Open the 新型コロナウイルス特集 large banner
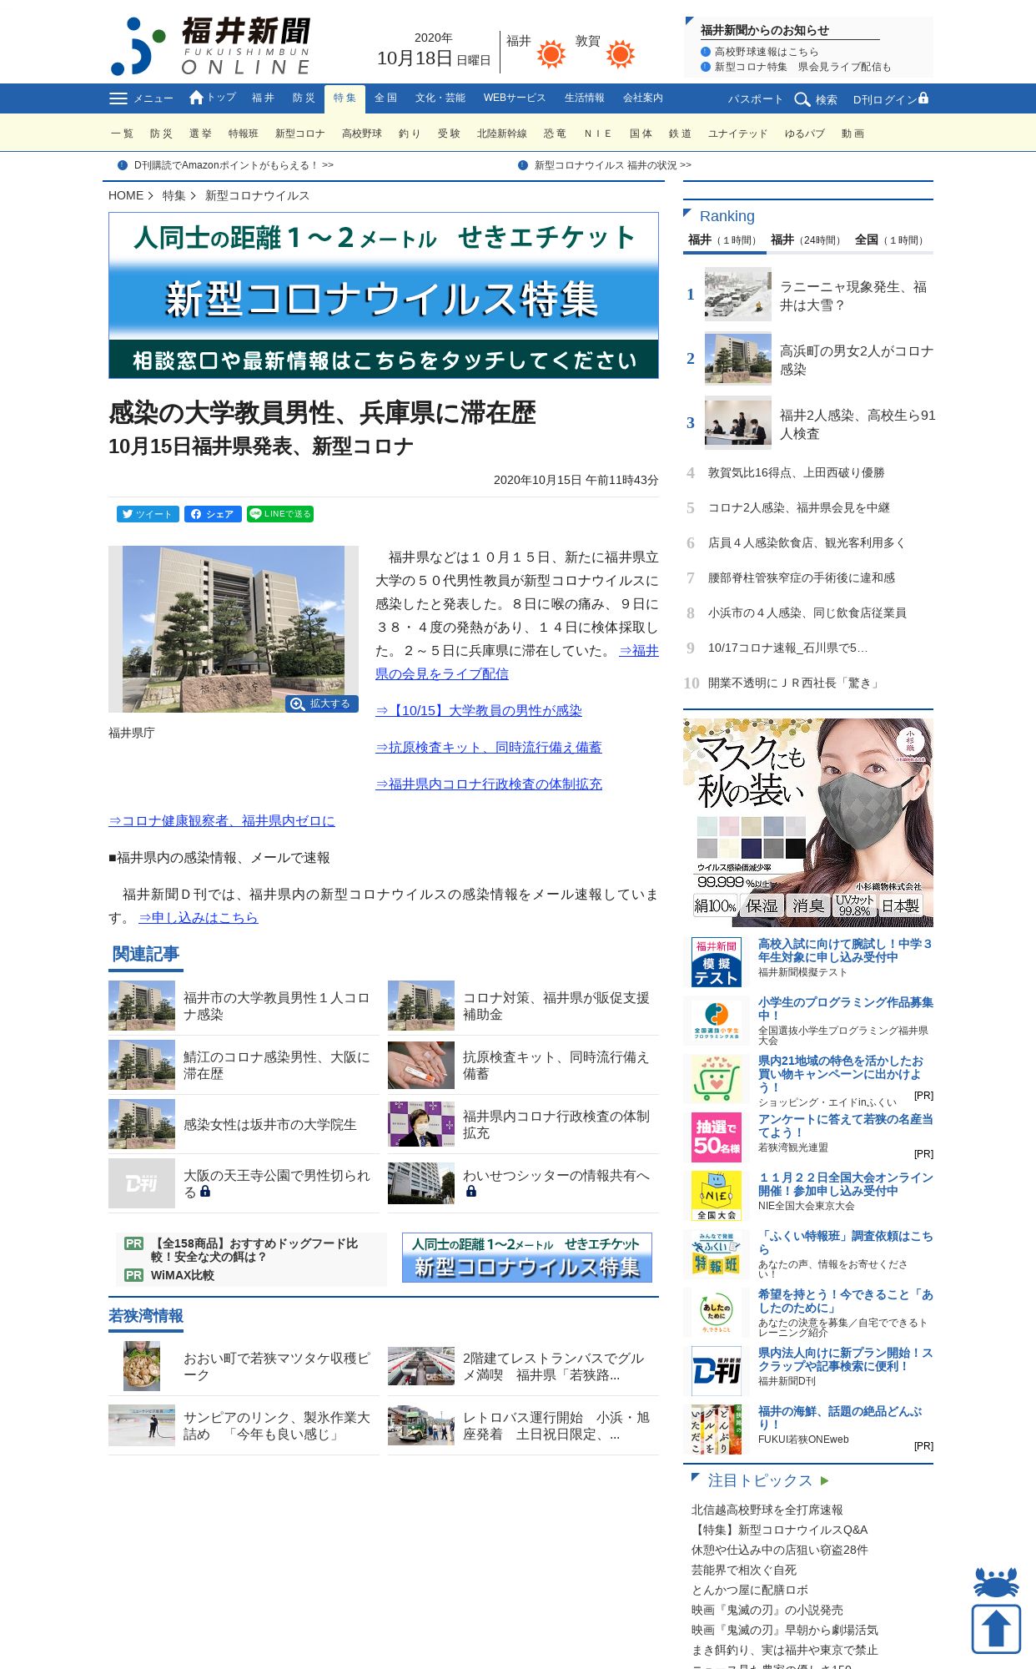Viewport: 1036px width, 1669px height. [x=384, y=295]
